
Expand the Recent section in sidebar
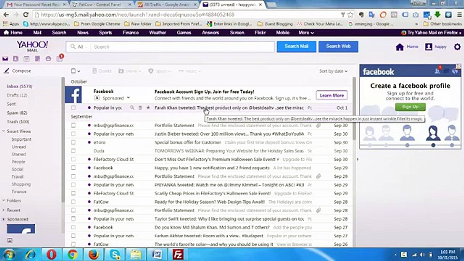click(x=4, y=210)
